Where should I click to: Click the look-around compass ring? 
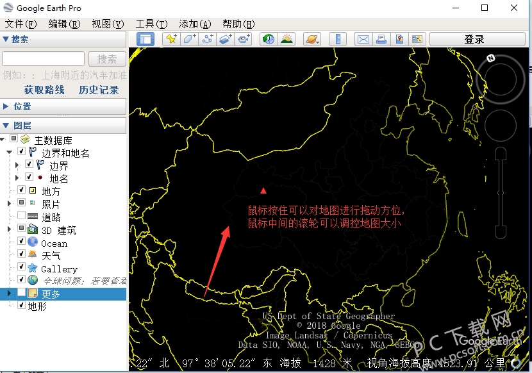[501, 79]
